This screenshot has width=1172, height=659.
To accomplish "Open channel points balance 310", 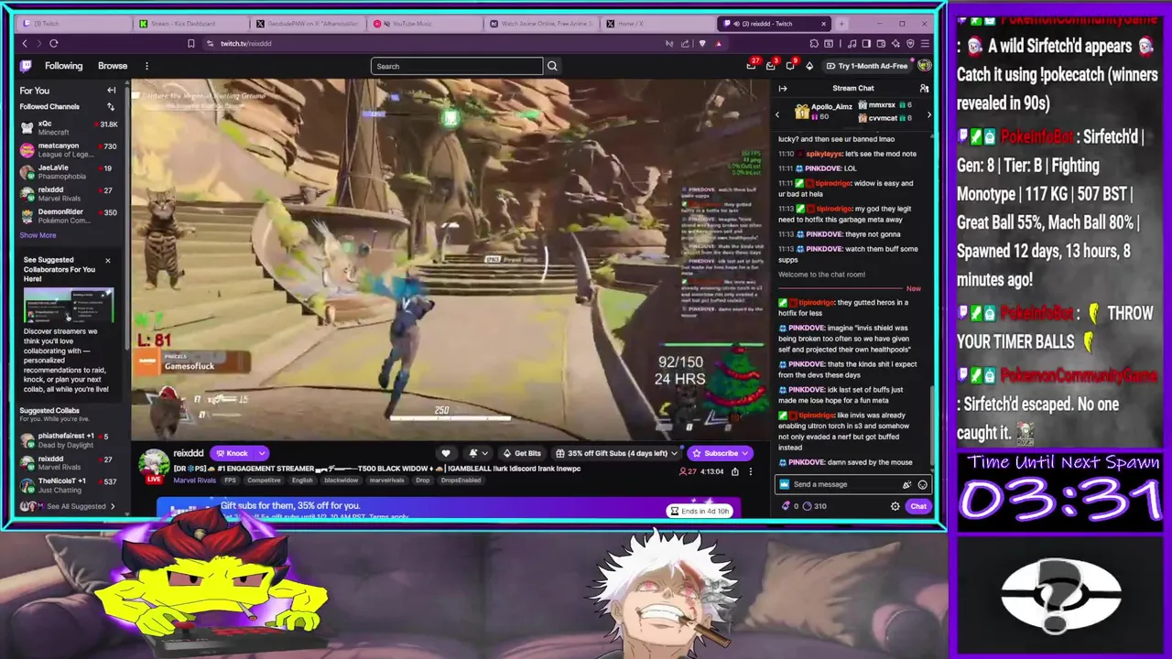I will [813, 506].
